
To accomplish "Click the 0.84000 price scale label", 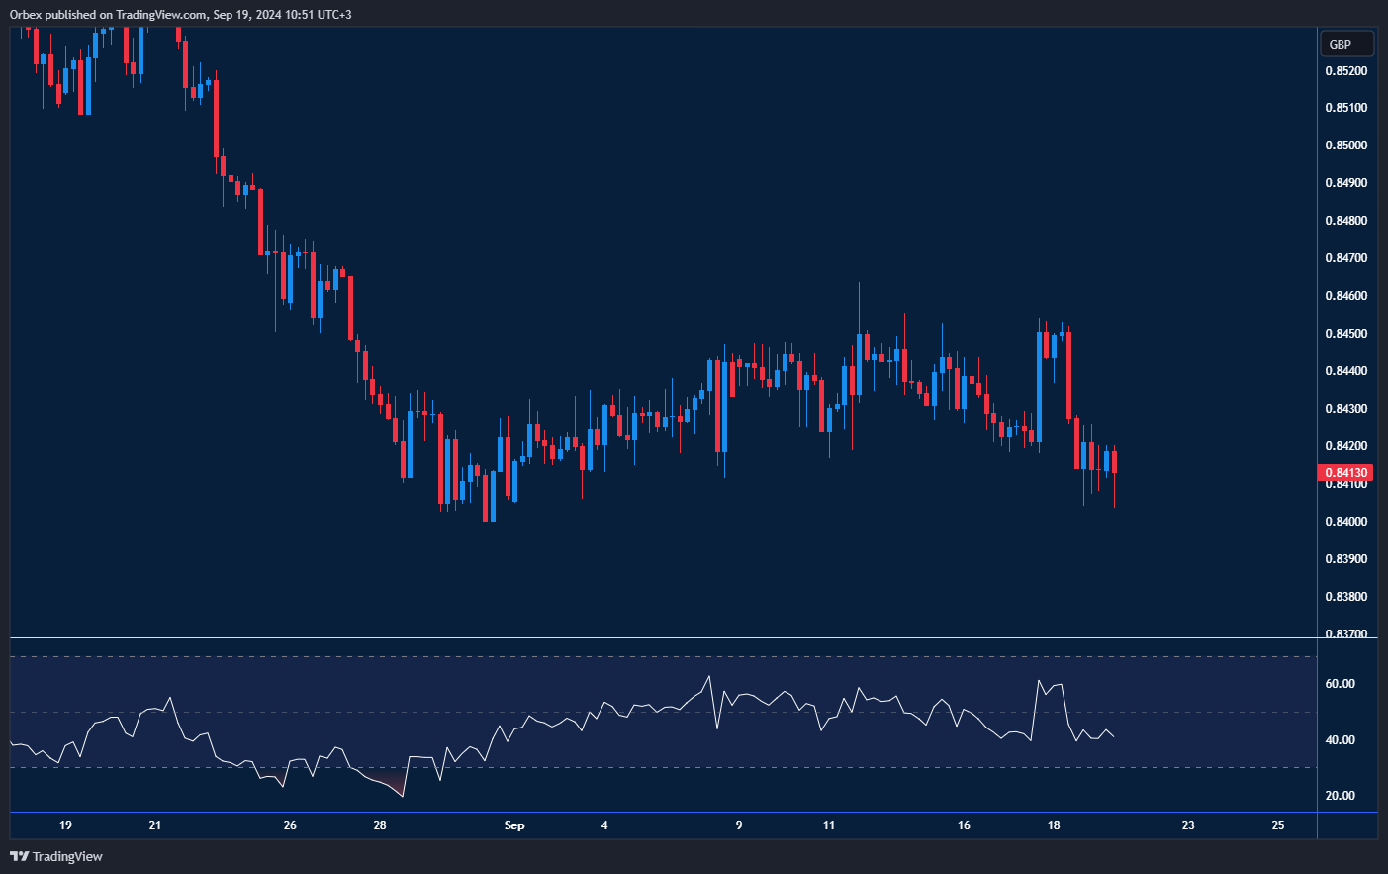I will pyautogui.click(x=1345, y=522).
